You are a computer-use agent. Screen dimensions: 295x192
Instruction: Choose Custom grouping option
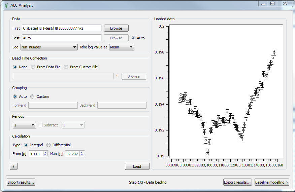(33, 97)
